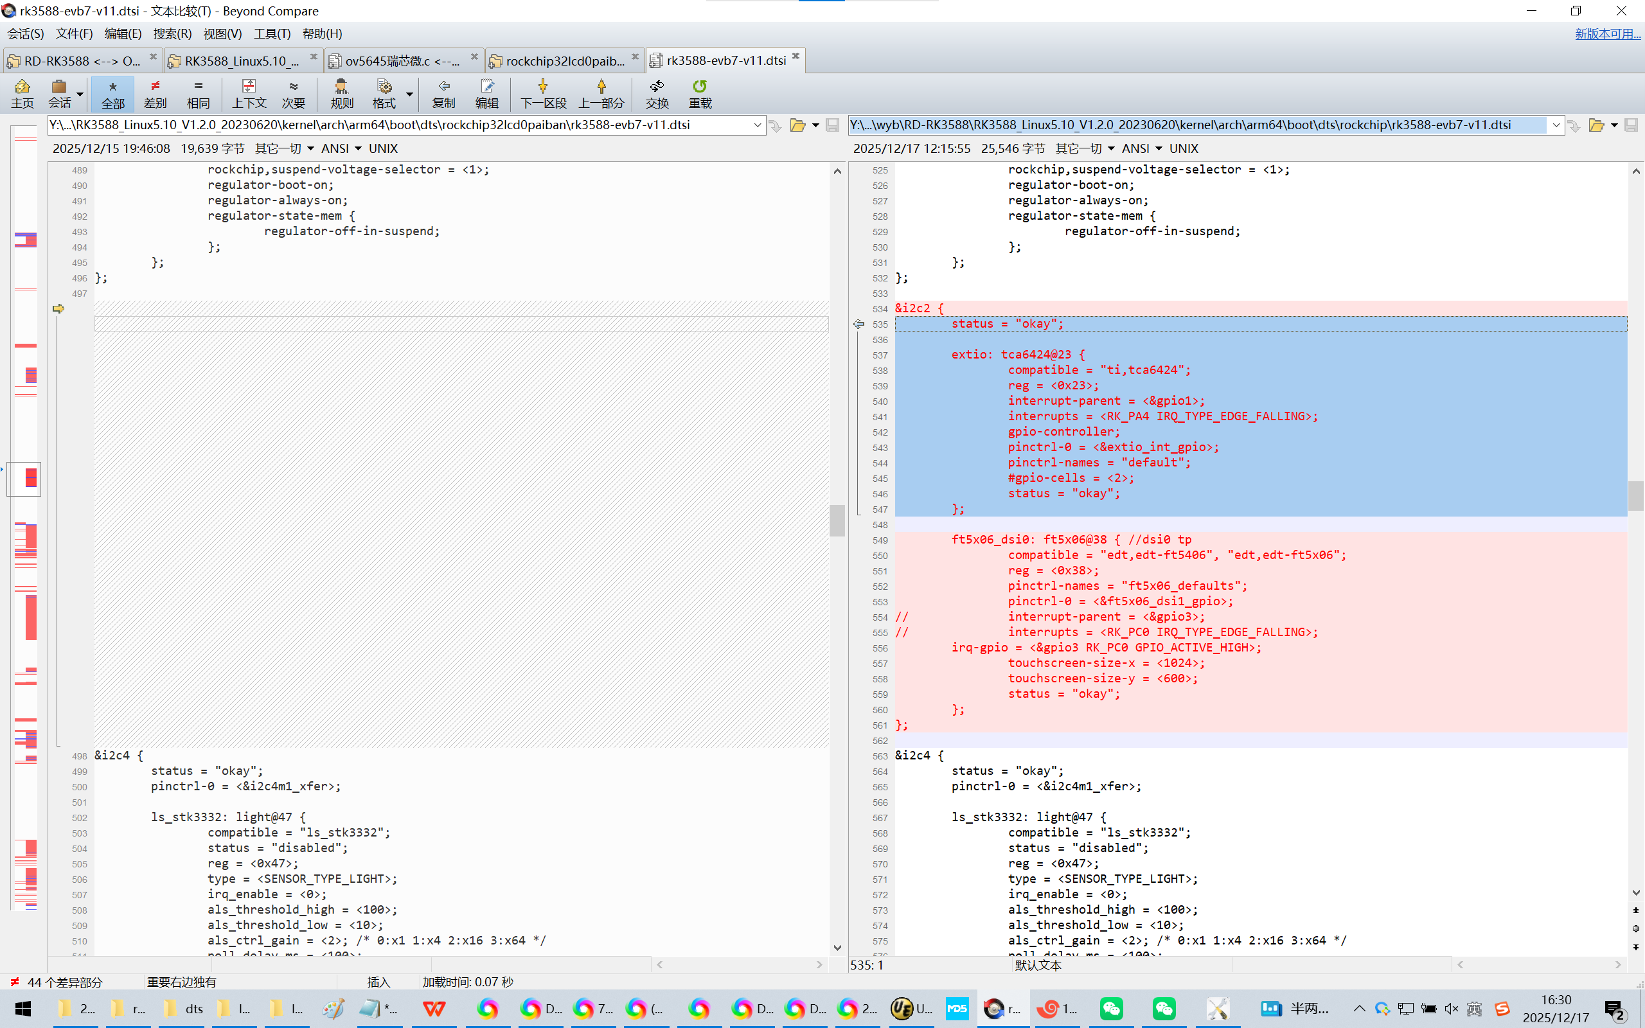Toggle Show Same (相同) filter

click(198, 93)
